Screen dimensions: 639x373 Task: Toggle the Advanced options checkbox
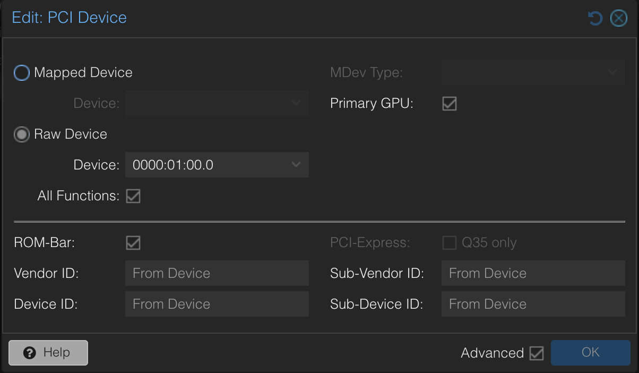pyautogui.click(x=537, y=353)
